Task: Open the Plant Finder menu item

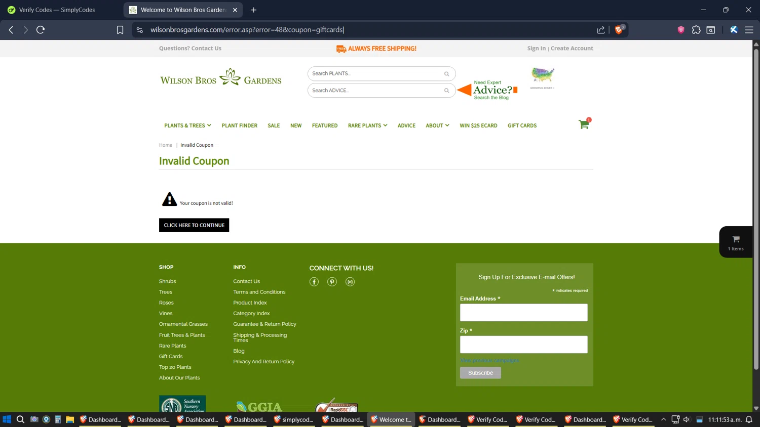Action: (239, 125)
